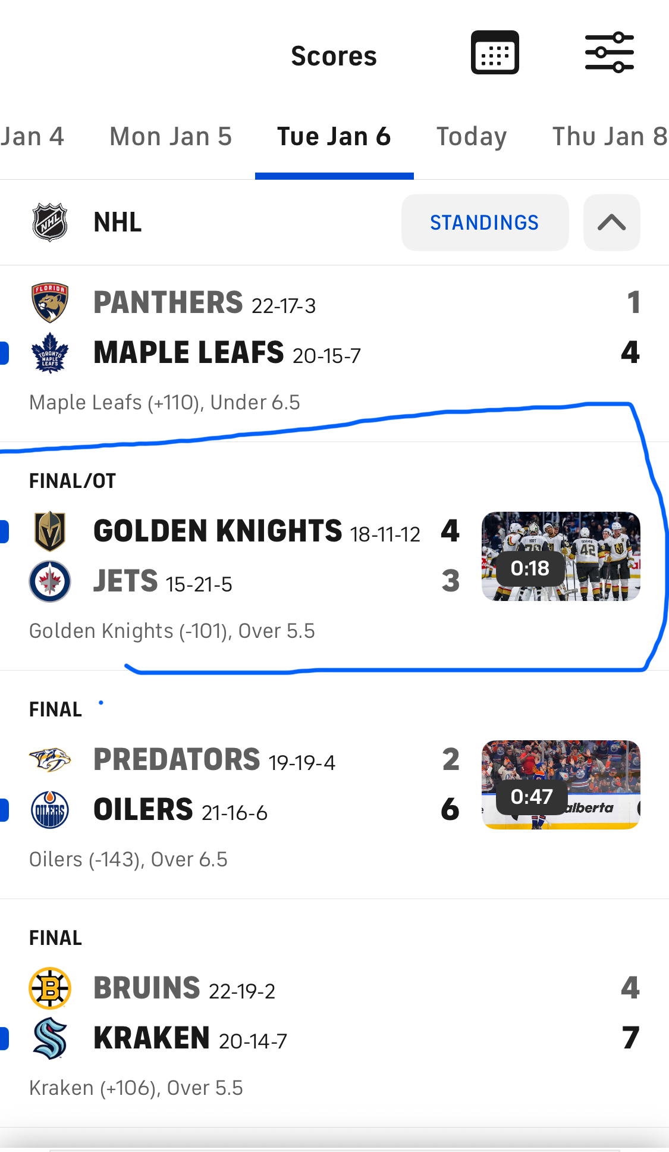Play the Predators–Oilers highlight video
669x1152 pixels.
click(x=561, y=785)
